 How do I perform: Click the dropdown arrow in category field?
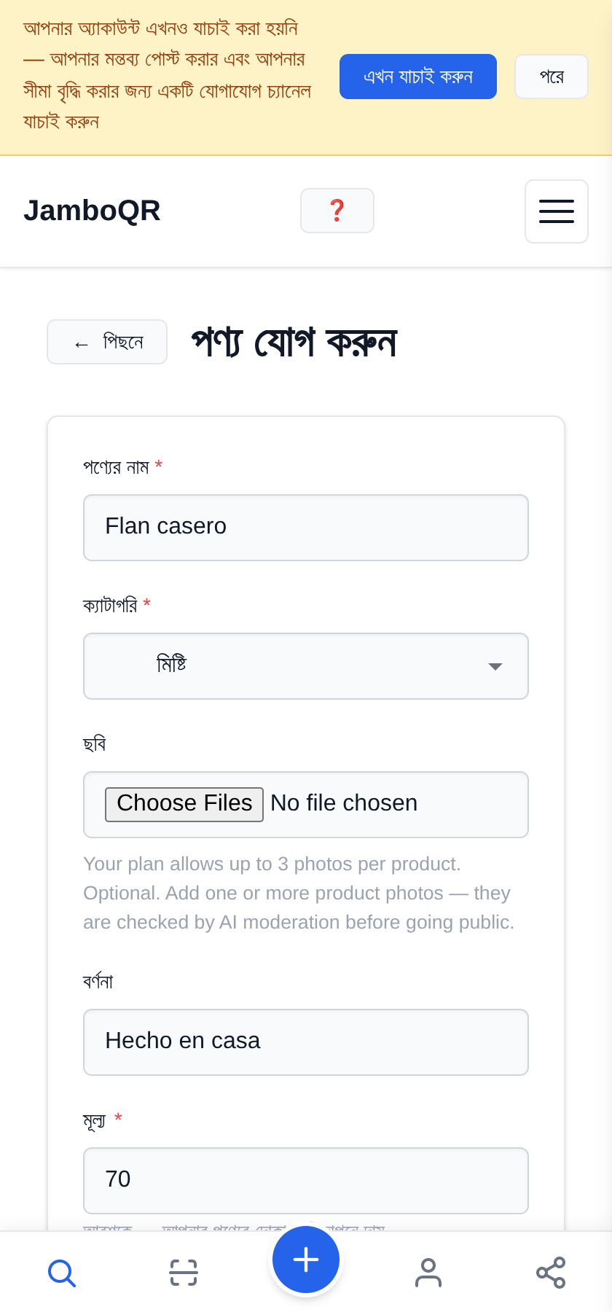(495, 667)
